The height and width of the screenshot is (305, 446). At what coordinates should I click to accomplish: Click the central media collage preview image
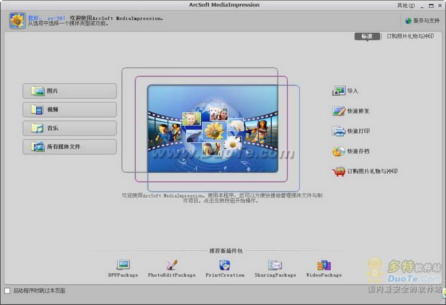212,128
